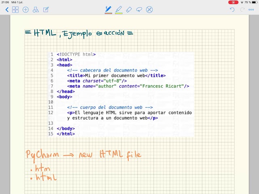This screenshot has height=194, width=259.
Task: Redo the last undone action
Action: pyautogui.click(x=242, y=10)
